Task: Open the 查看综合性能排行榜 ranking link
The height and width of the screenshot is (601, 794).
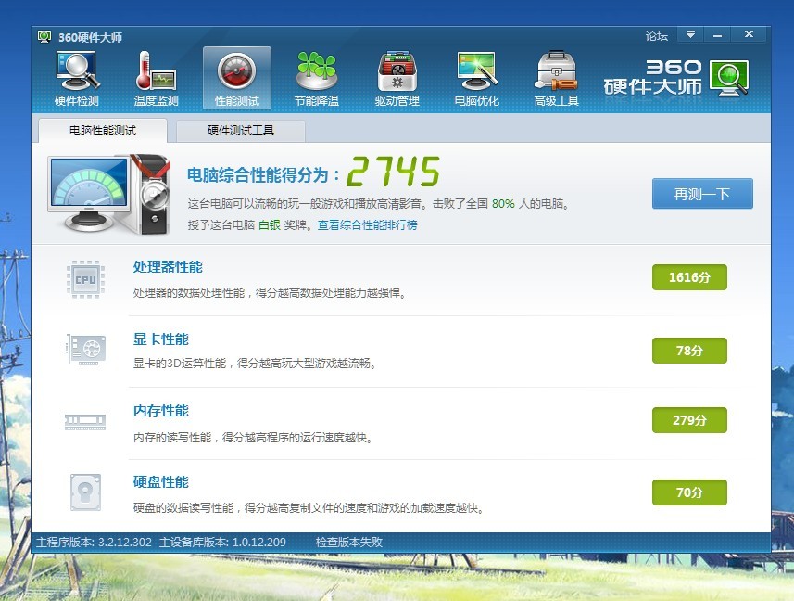Action: point(367,225)
